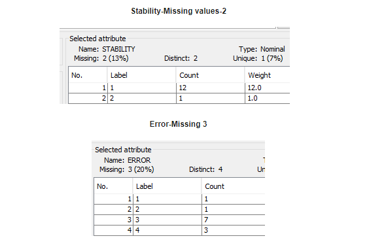Click the No. column header in ERROR table
Screen dimensions: 369x251
(x=113, y=186)
